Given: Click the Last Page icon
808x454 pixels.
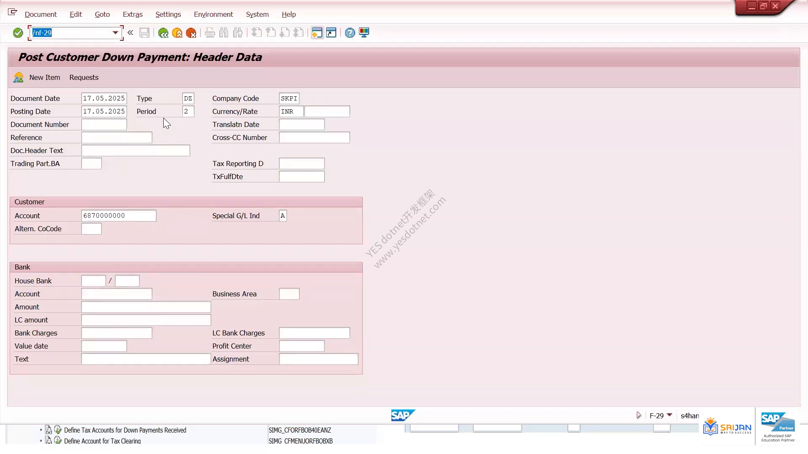Looking at the screenshot, I should (x=298, y=33).
